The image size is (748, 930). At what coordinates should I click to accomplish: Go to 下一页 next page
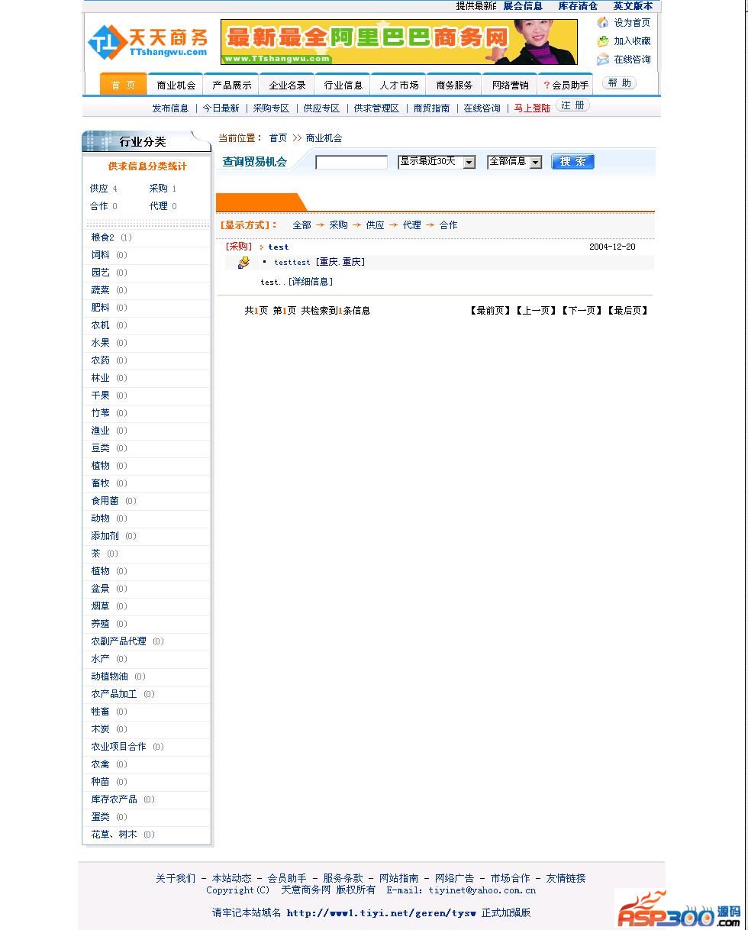[x=581, y=311]
